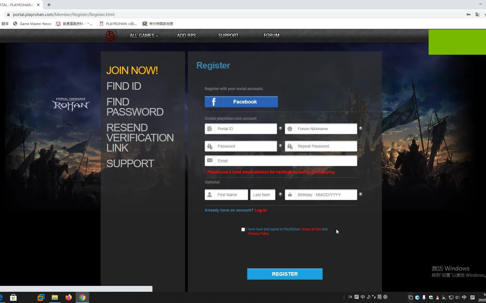The width and height of the screenshot is (486, 303).
Task: Click the PlayRohan red logo in navbar
Action: coord(111,36)
